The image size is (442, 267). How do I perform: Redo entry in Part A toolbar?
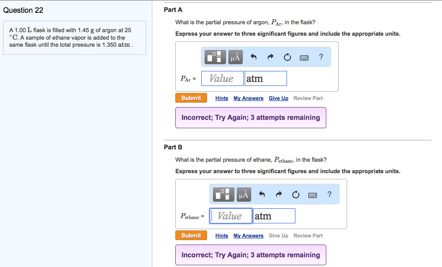coord(270,57)
